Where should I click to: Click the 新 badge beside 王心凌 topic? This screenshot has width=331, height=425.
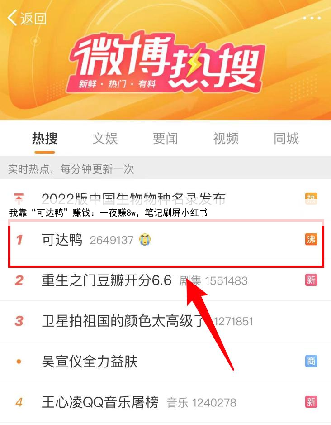tap(311, 402)
